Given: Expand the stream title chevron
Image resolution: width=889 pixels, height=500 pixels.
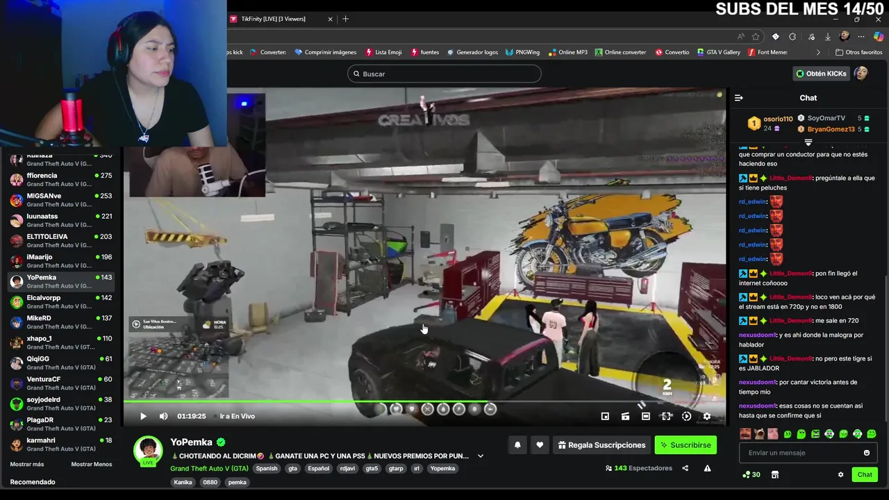Looking at the screenshot, I should [x=480, y=456].
